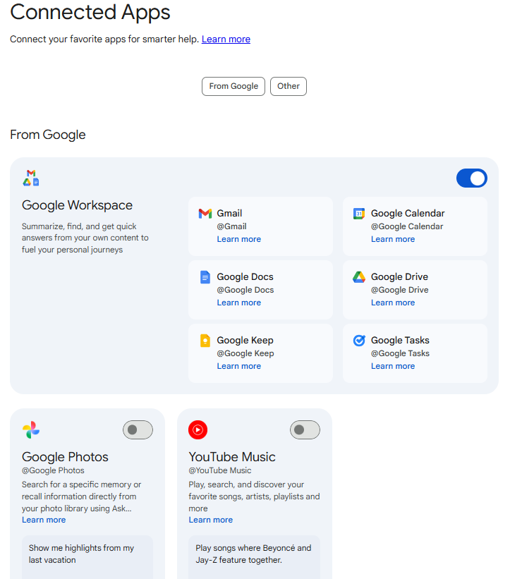Image resolution: width=522 pixels, height=579 pixels.
Task: Click the Google Workspace heading
Action: pyautogui.click(x=77, y=205)
